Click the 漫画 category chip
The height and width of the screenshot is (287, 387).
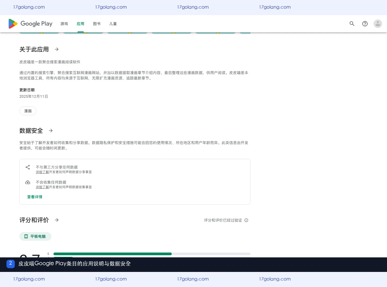point(28,111)
